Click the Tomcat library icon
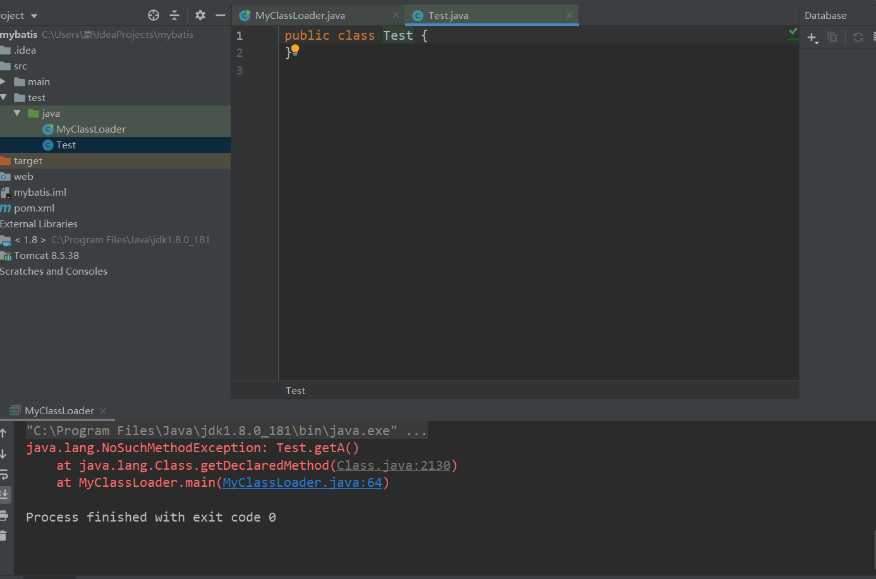Image resolution: width=876 pixels, height=579 pixels. [6, 255]
